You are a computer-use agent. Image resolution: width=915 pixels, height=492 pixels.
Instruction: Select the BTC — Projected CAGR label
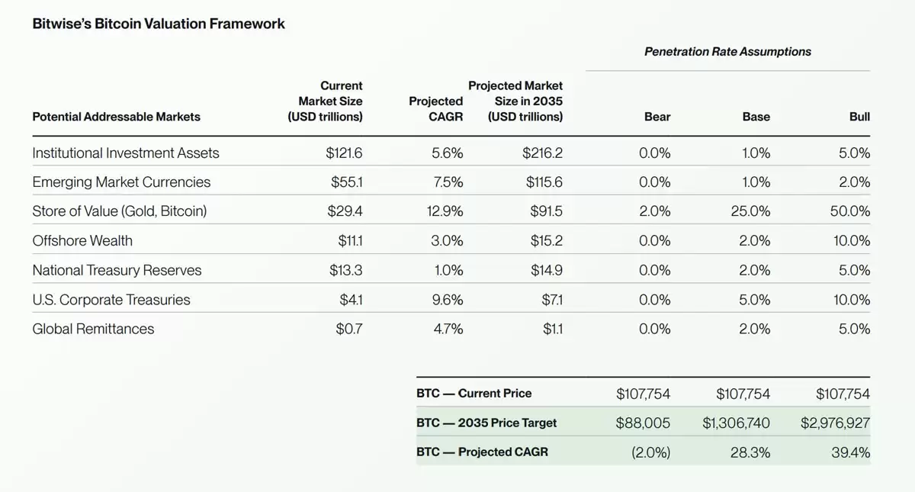[482, 452]
